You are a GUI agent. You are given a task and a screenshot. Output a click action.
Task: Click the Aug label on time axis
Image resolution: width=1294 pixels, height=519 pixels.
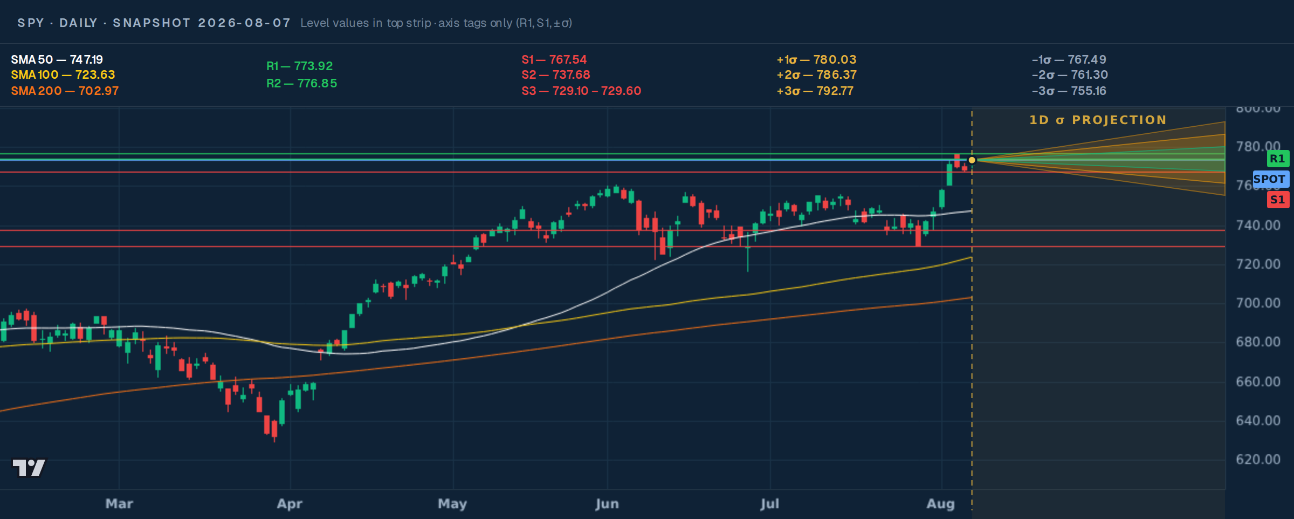(x=941, y=503)
